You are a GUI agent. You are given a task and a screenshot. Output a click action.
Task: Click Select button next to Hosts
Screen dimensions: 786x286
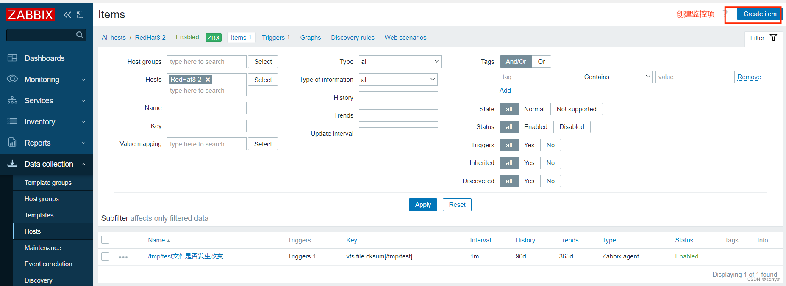pos(263,80)
